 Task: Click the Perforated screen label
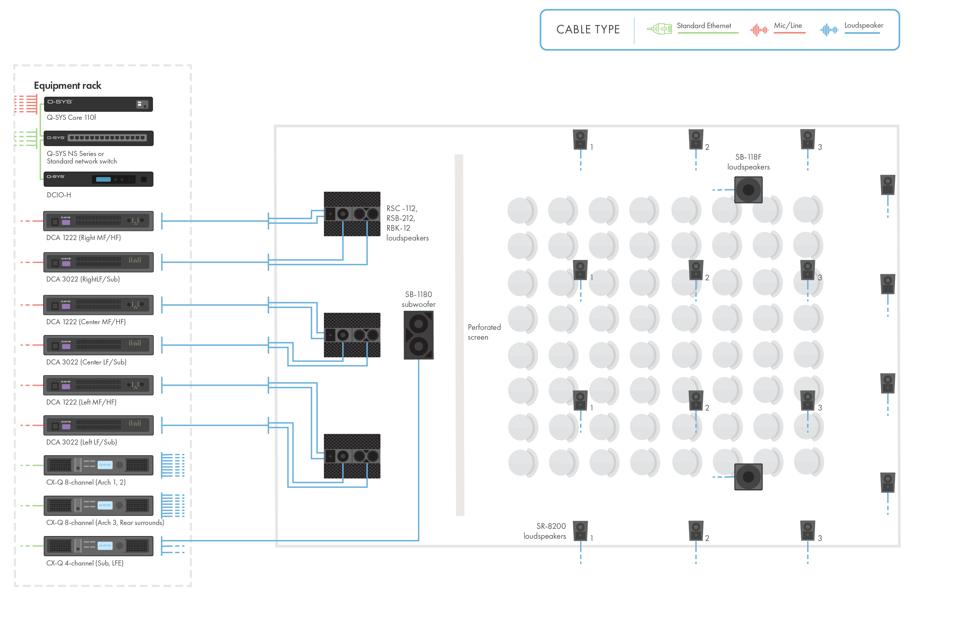(x=484, y=332)
